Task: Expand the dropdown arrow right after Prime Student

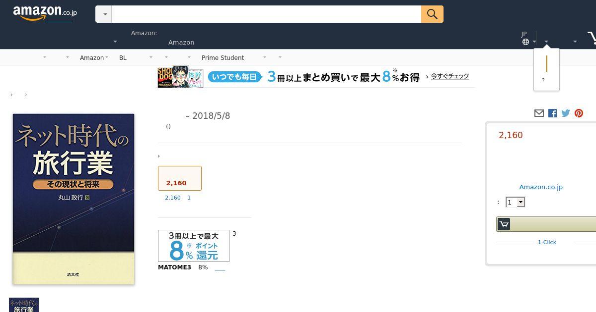Action: point(264,57)
